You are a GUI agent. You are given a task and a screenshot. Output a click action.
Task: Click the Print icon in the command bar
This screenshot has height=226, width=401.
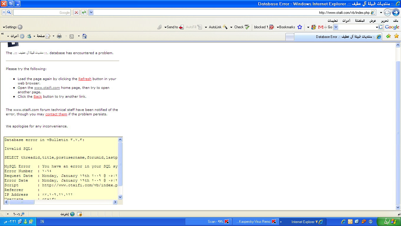point(59,36)
